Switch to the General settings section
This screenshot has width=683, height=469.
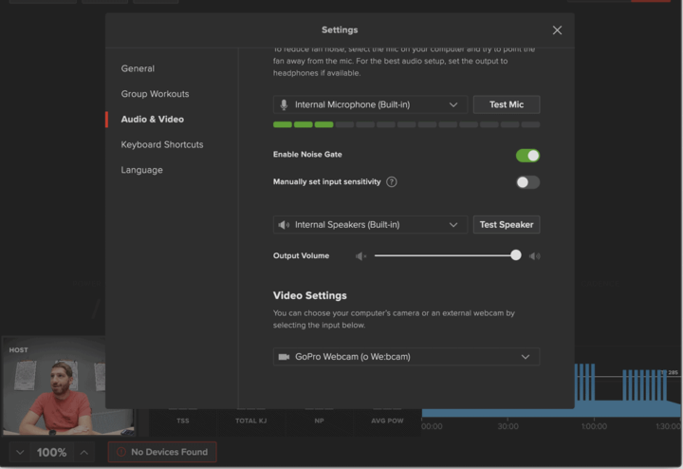point(138,68)
